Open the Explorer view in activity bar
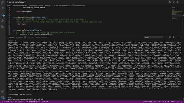The width and height of the screenshot is (184, 103). tap(3, 3)
